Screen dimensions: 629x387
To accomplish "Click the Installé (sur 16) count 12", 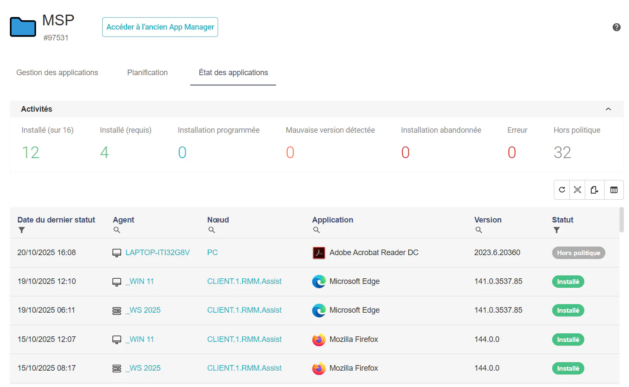I will point(30,152).
